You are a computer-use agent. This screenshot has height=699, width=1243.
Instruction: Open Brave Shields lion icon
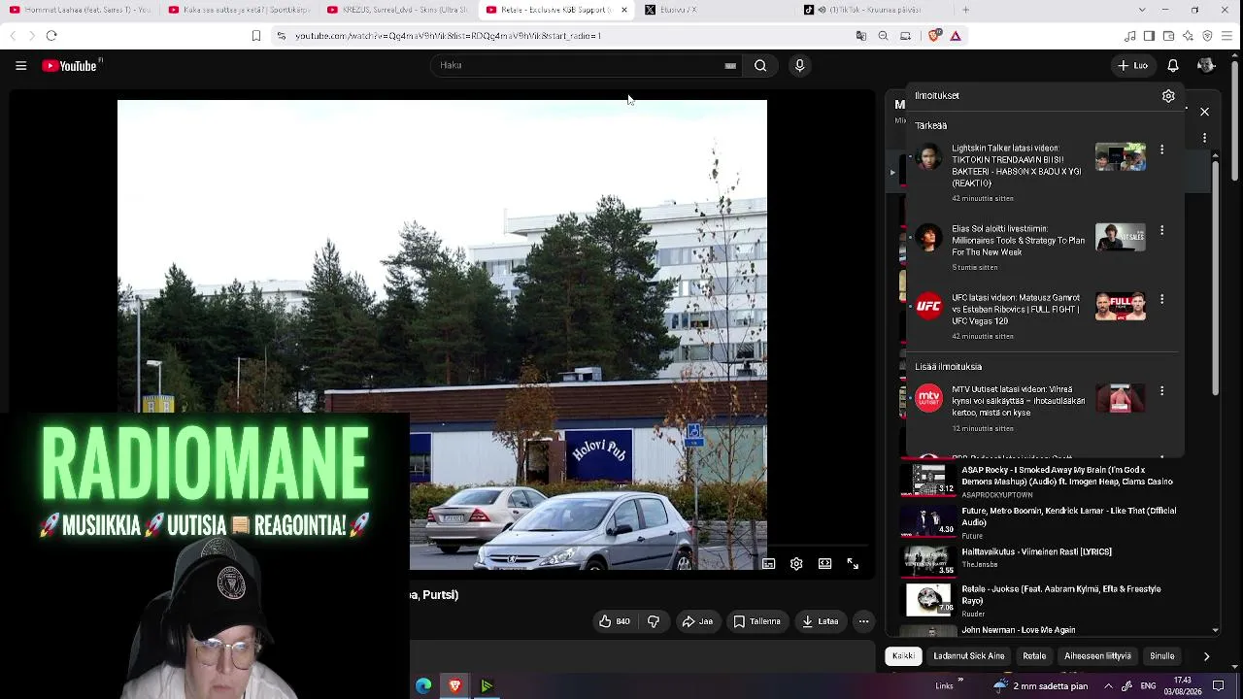click(x=934, y=36)
